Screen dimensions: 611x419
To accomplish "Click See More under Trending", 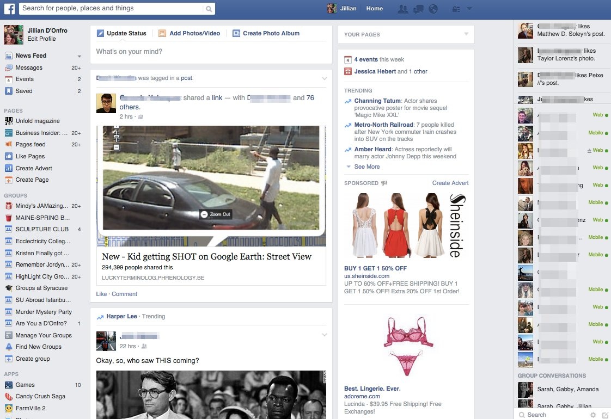I will [x=366, y=167].
